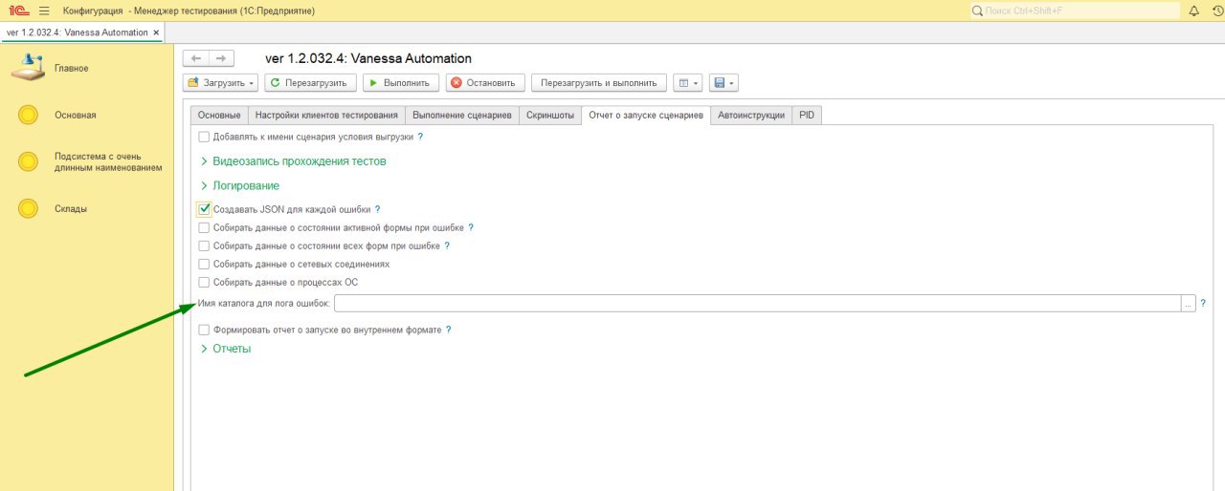Open folder chooser ellipsis button
This screenshot has height=491, width=1225.
click(1189, 303)
